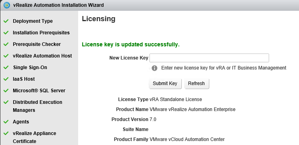Click the checkmark beside Single Sign-On

(x=6, y=67)
